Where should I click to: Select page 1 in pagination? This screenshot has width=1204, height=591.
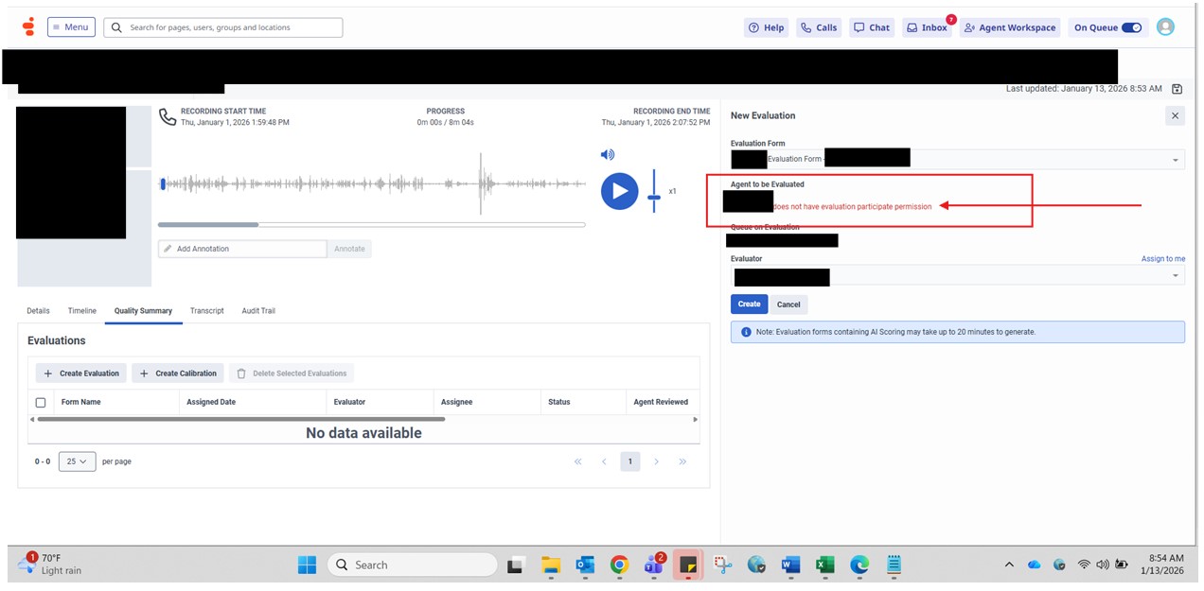tap(630, 461)
